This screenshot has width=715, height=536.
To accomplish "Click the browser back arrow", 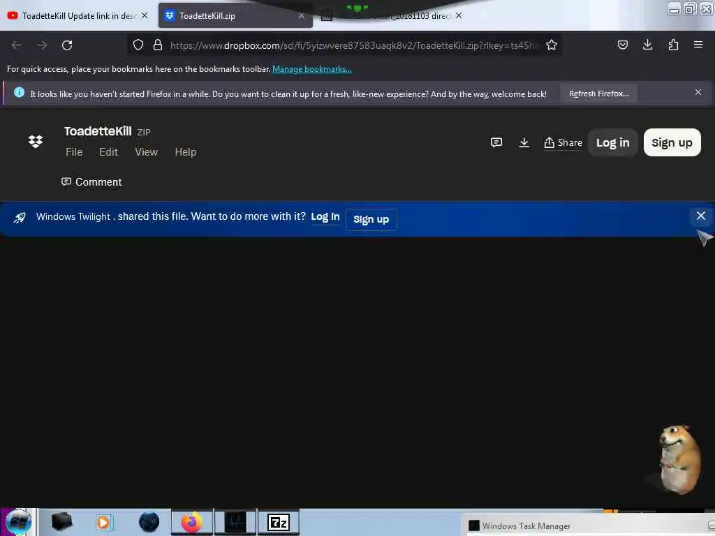I will tap(17, 45).
